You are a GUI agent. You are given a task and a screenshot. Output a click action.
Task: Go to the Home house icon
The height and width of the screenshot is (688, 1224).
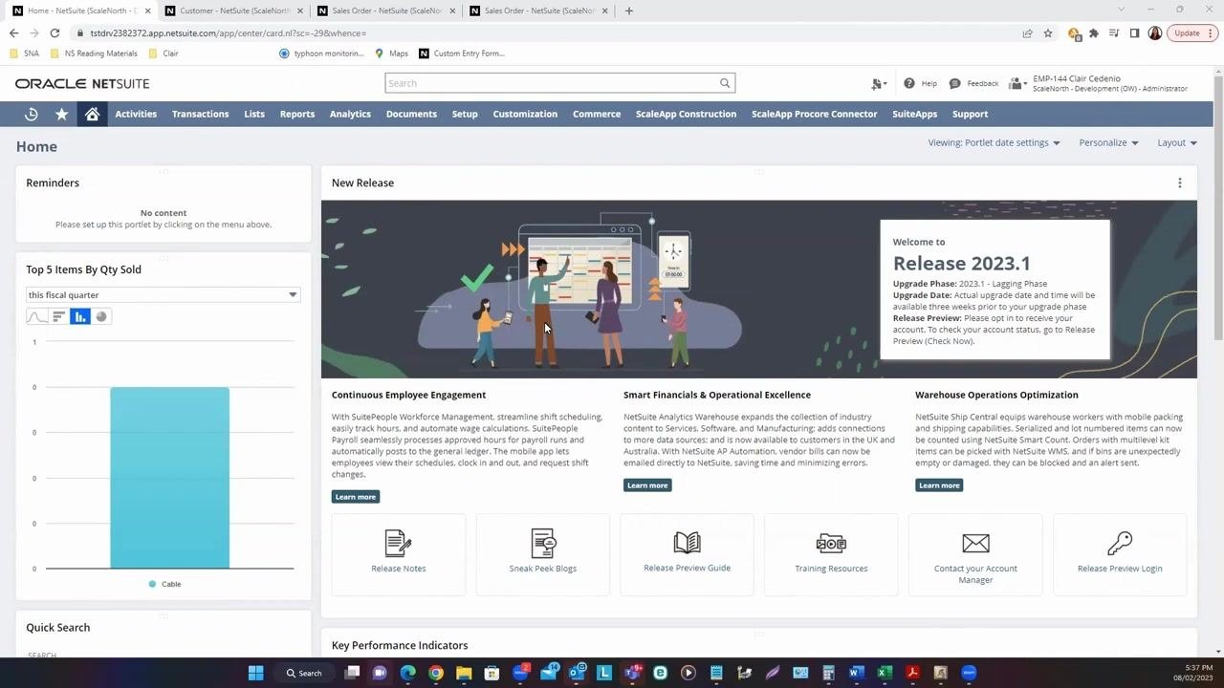(92, 114)
